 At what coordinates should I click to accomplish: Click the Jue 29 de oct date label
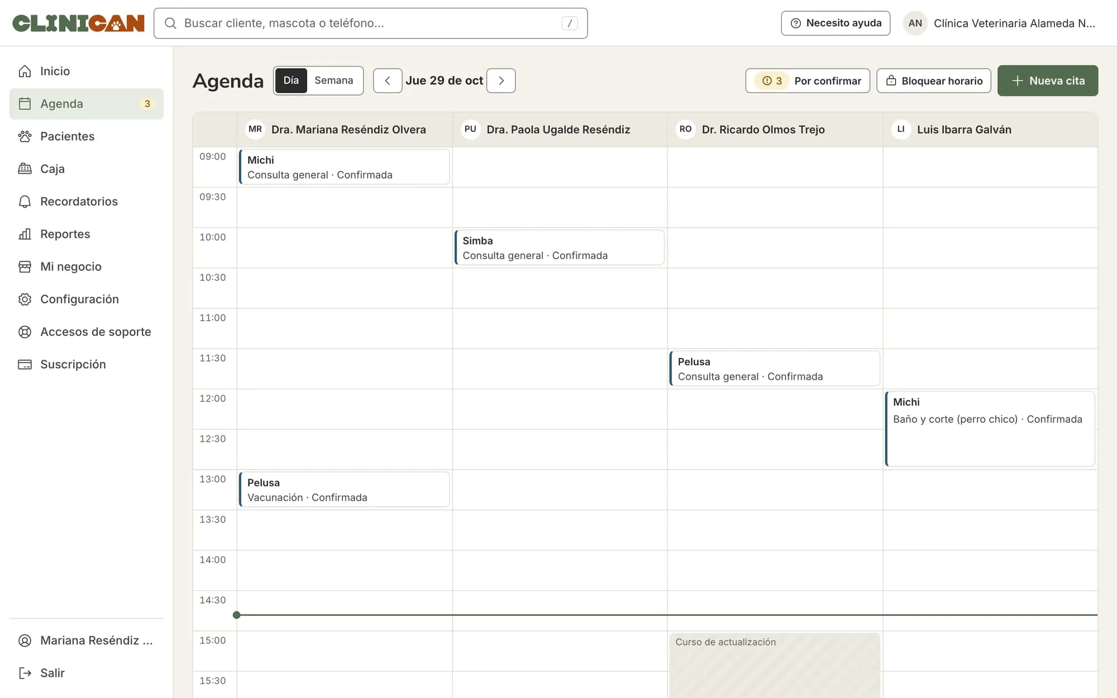[445, 80]
